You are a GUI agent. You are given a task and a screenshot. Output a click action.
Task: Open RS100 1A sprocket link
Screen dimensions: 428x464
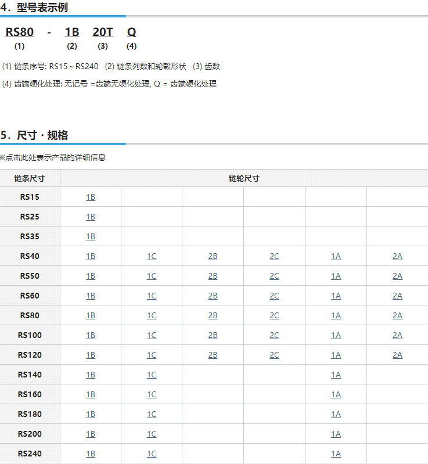click(336, 335)
